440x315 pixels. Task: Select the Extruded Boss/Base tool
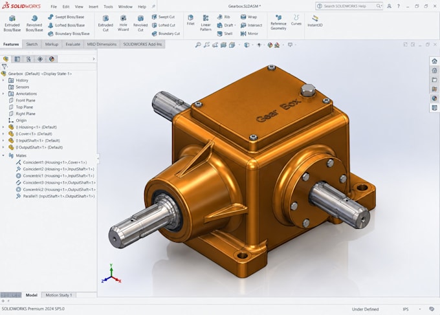click(12, 23)
